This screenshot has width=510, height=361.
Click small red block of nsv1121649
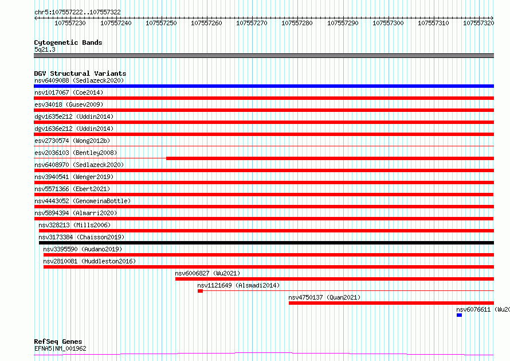pyautogui.click(x=201, y=291)
